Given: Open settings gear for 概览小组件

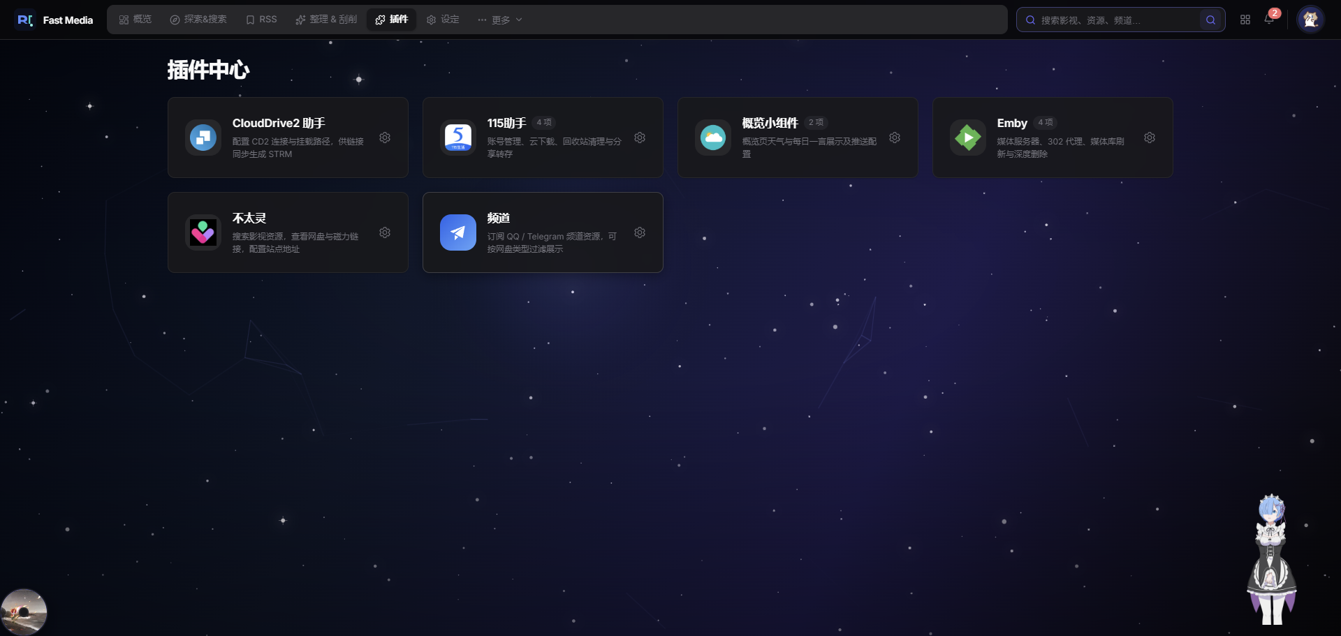Looking at the screenshot, I should pyautogui.click(x=895, y=138).
